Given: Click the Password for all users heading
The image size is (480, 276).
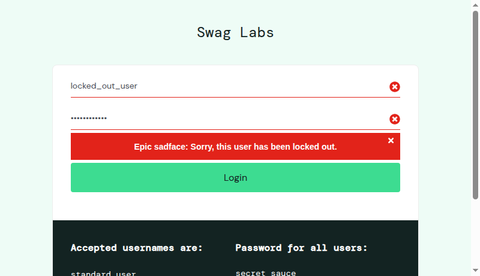Looking at the screenshot, I should [x=301, y=248].
